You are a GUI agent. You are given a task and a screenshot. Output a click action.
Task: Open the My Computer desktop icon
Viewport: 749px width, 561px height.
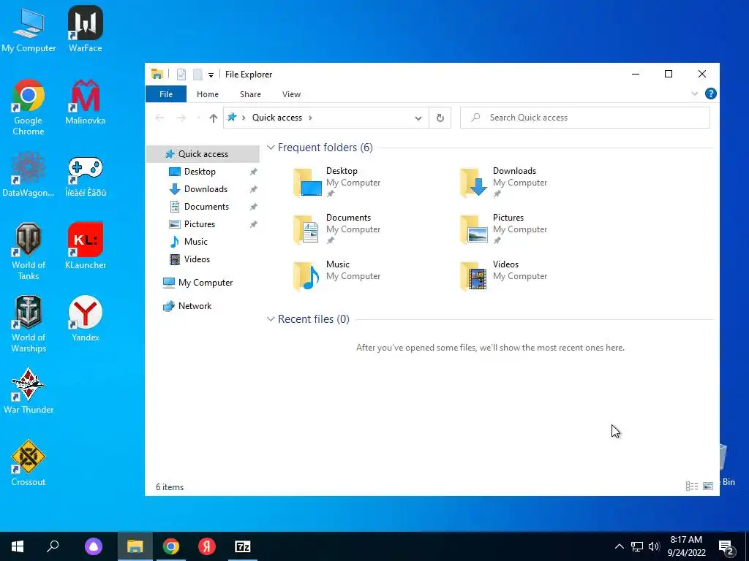(x=29, y=29)
